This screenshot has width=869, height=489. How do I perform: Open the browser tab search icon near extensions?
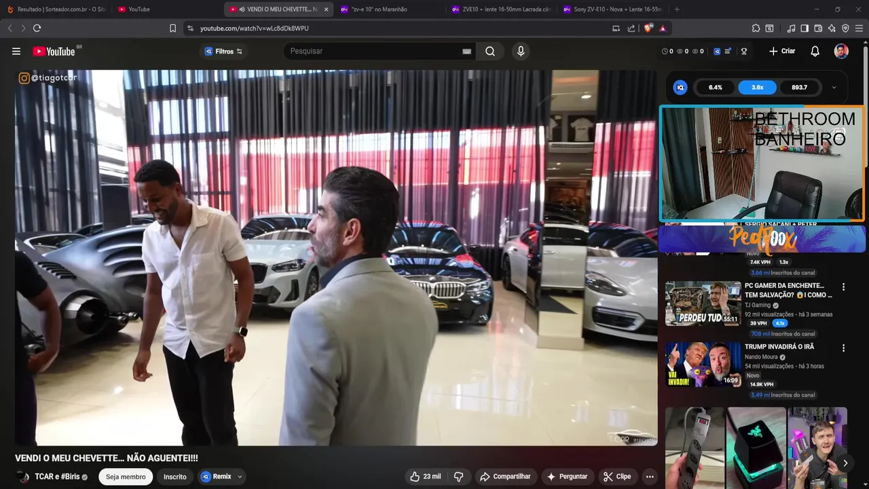pos(769,28)
